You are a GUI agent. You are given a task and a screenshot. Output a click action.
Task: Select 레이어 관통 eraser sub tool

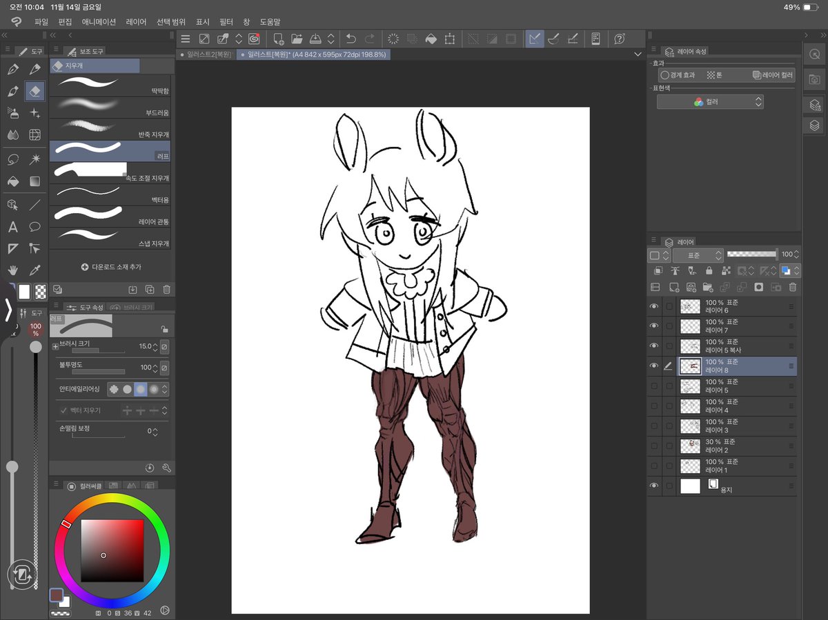point(110,216)
